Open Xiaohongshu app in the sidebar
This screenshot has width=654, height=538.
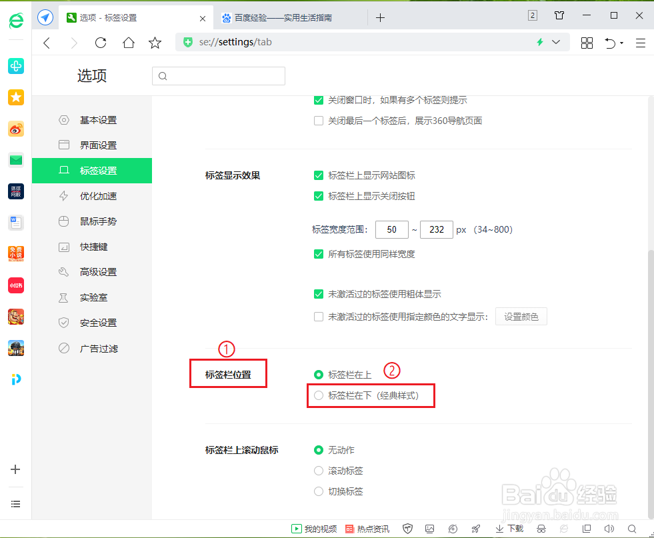pos(16,285)
